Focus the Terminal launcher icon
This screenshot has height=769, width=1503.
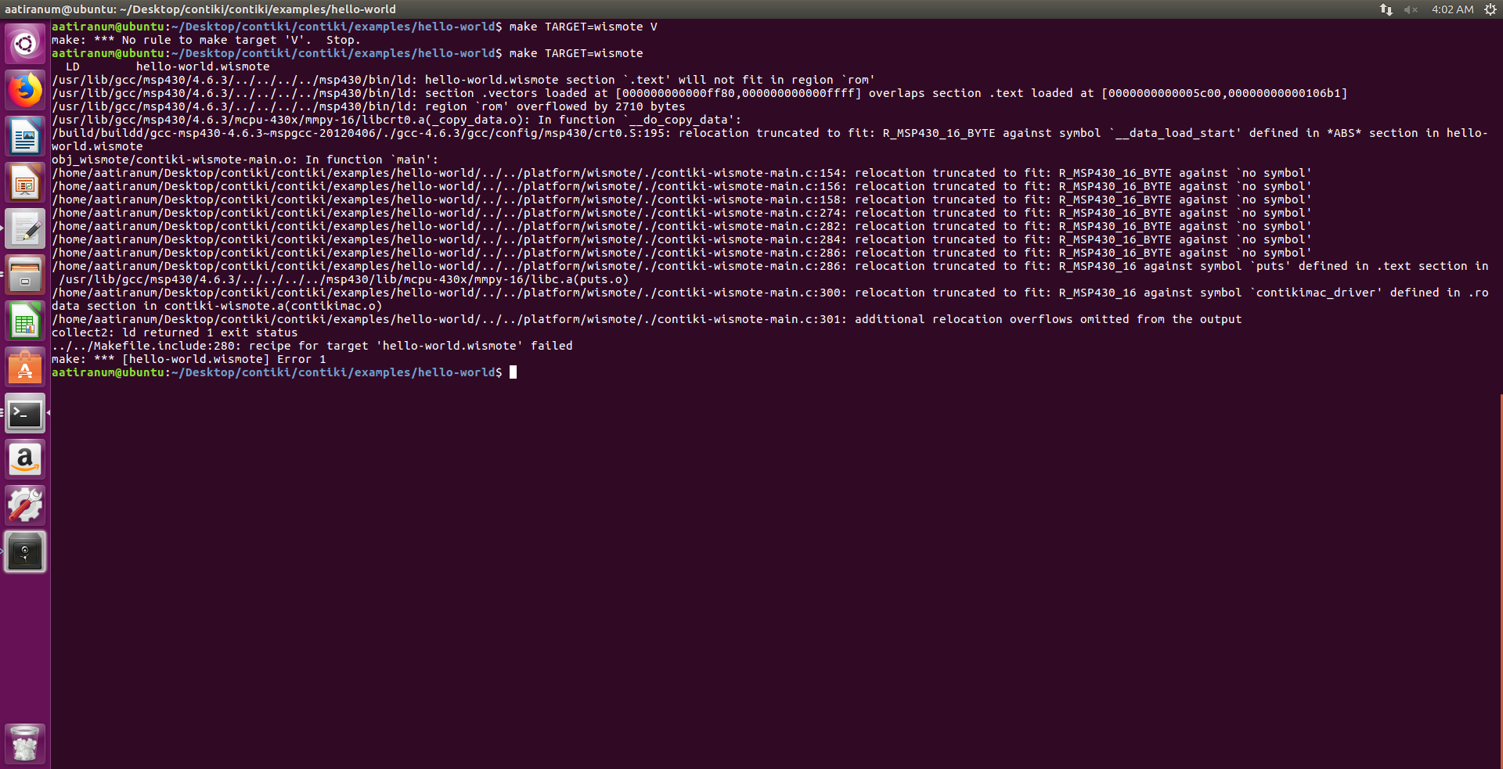pyautogui.click(x=25, y=413)
